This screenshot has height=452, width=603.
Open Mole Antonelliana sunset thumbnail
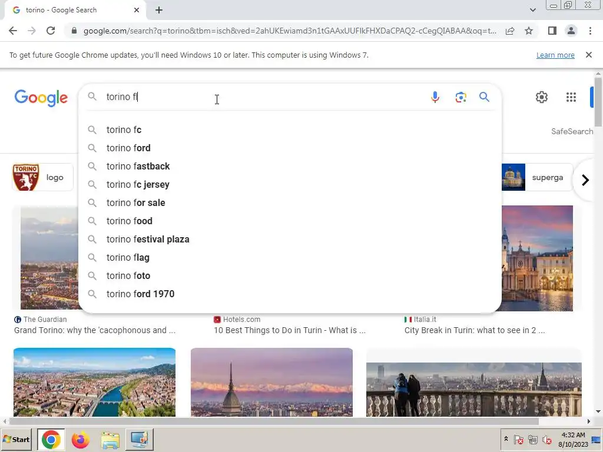coord(271,382)
